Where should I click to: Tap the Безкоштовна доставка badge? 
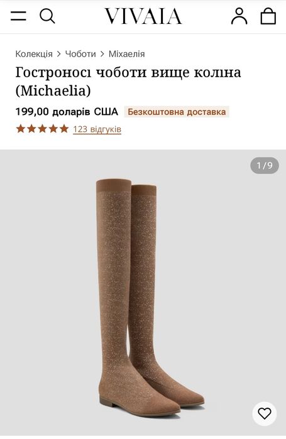click(x=177, y=112)
